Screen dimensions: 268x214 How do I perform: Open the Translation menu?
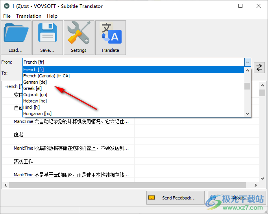click(x=29, y=16)
